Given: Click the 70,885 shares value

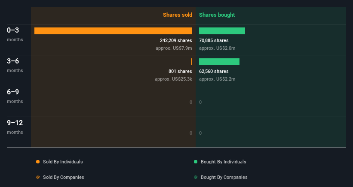Looking at the screenshot, I should tap(214, 40).
